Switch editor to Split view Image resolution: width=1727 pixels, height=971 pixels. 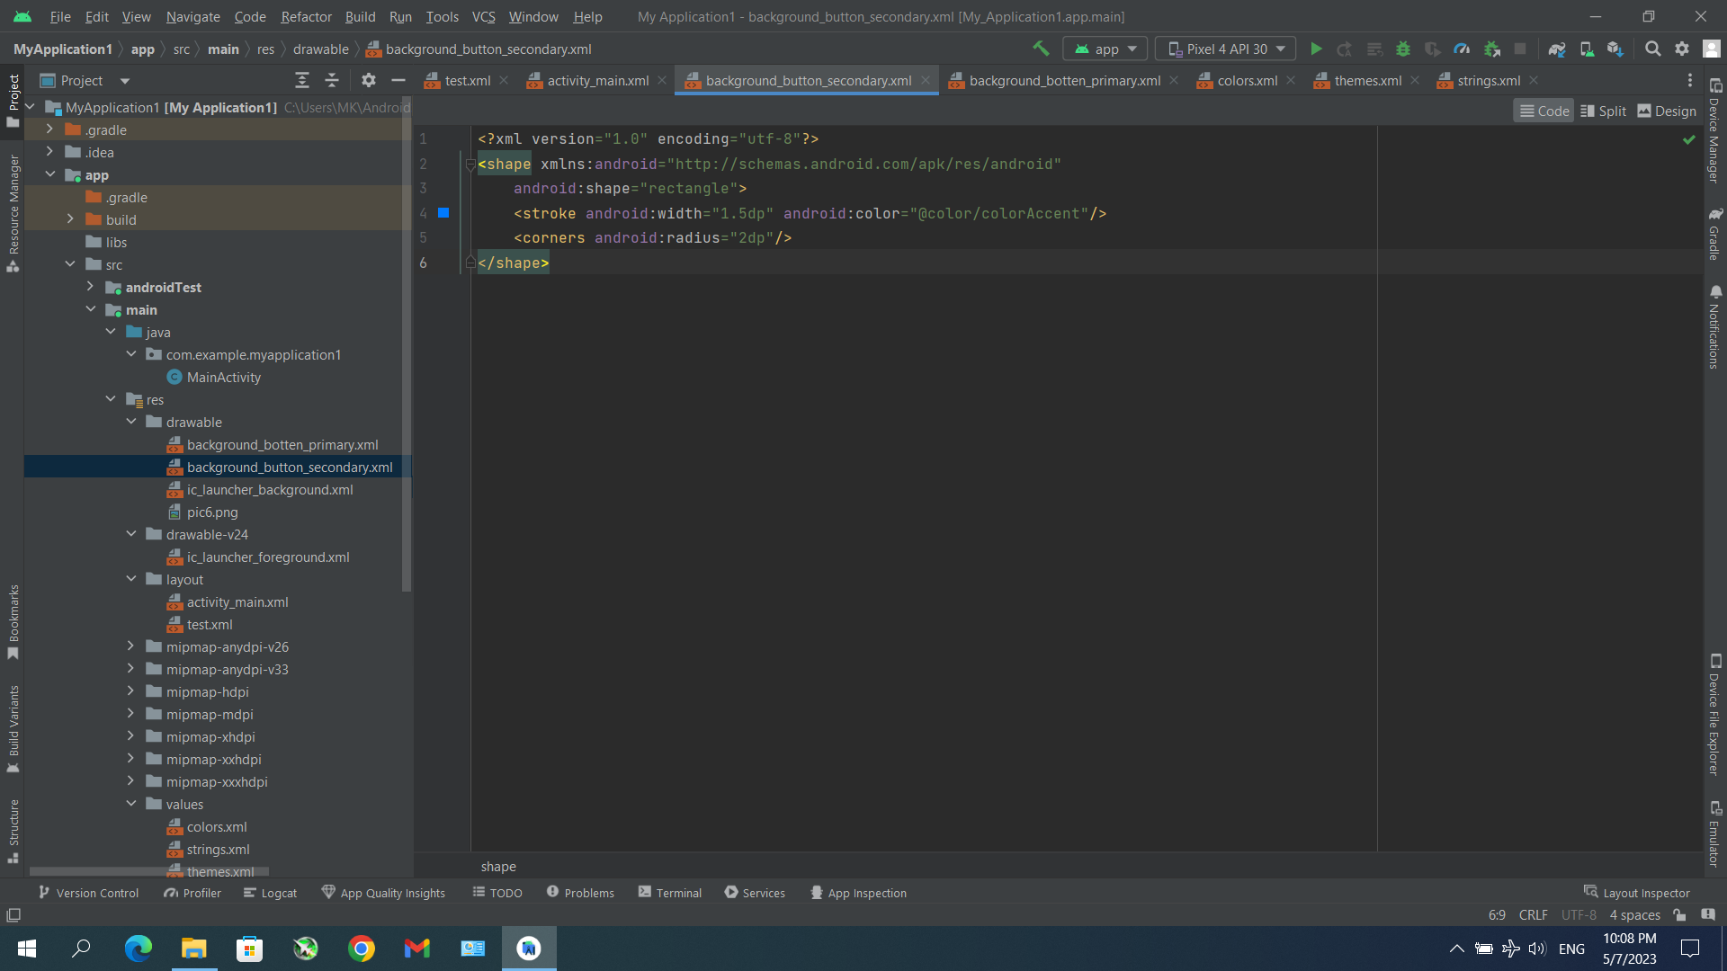click(x=1603, y=111)
